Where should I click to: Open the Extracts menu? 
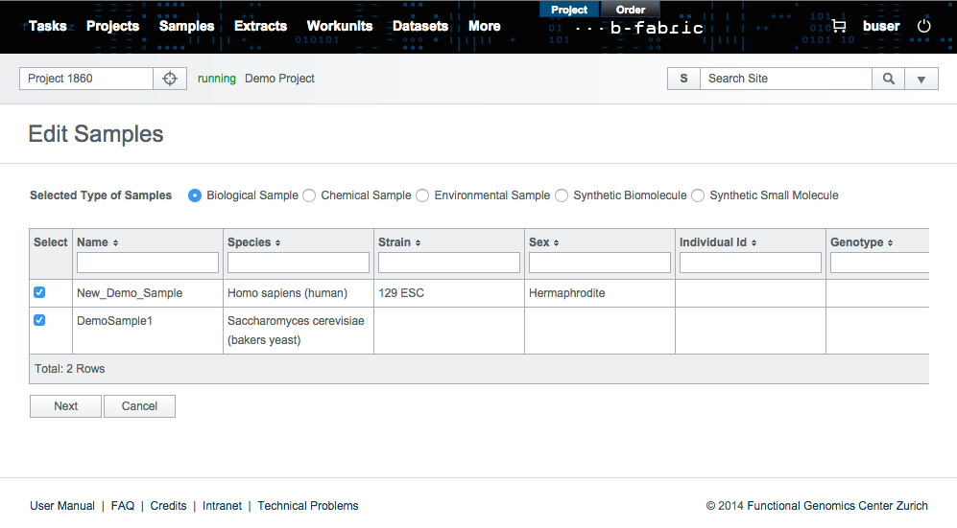tap(261, 26)
